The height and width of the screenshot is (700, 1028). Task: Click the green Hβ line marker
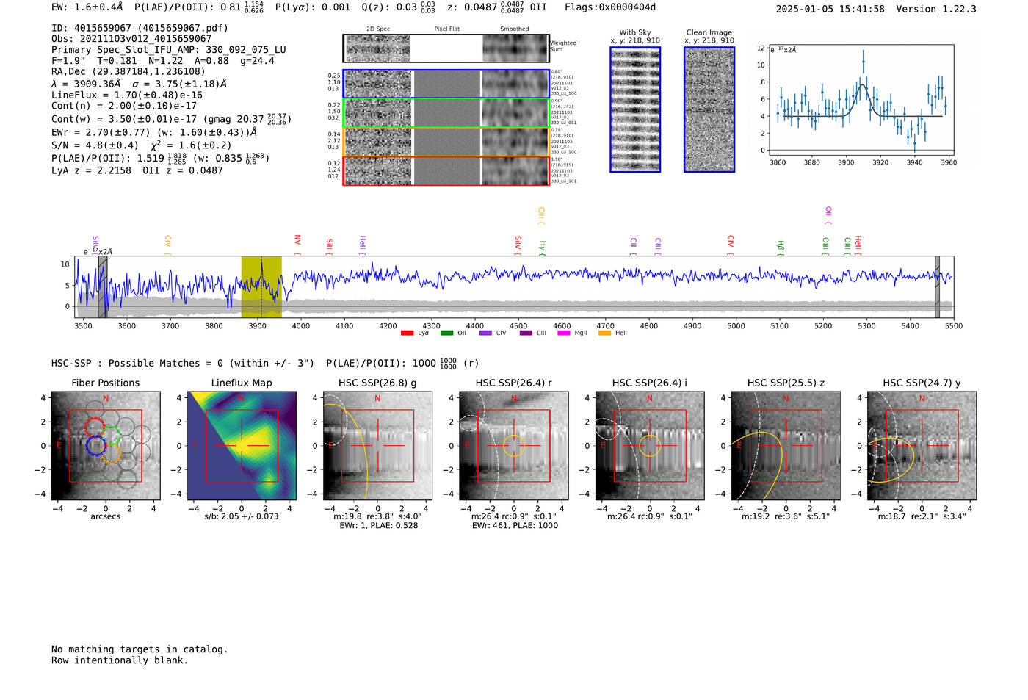click(x=781, y=248)
